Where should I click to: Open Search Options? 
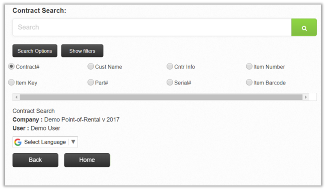35,51
